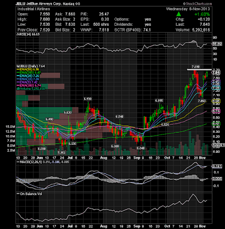Click the yellow boxed EMA value on price axis
Viewport: 225px width, 229px height.
pyautogui.click(x=216, y=101)
